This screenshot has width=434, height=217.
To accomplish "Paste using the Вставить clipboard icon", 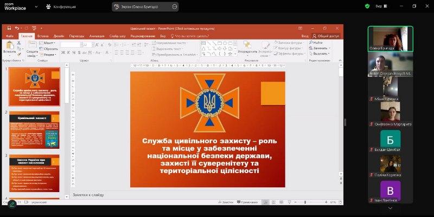I will pyautogui.click(x=10, y=48).
